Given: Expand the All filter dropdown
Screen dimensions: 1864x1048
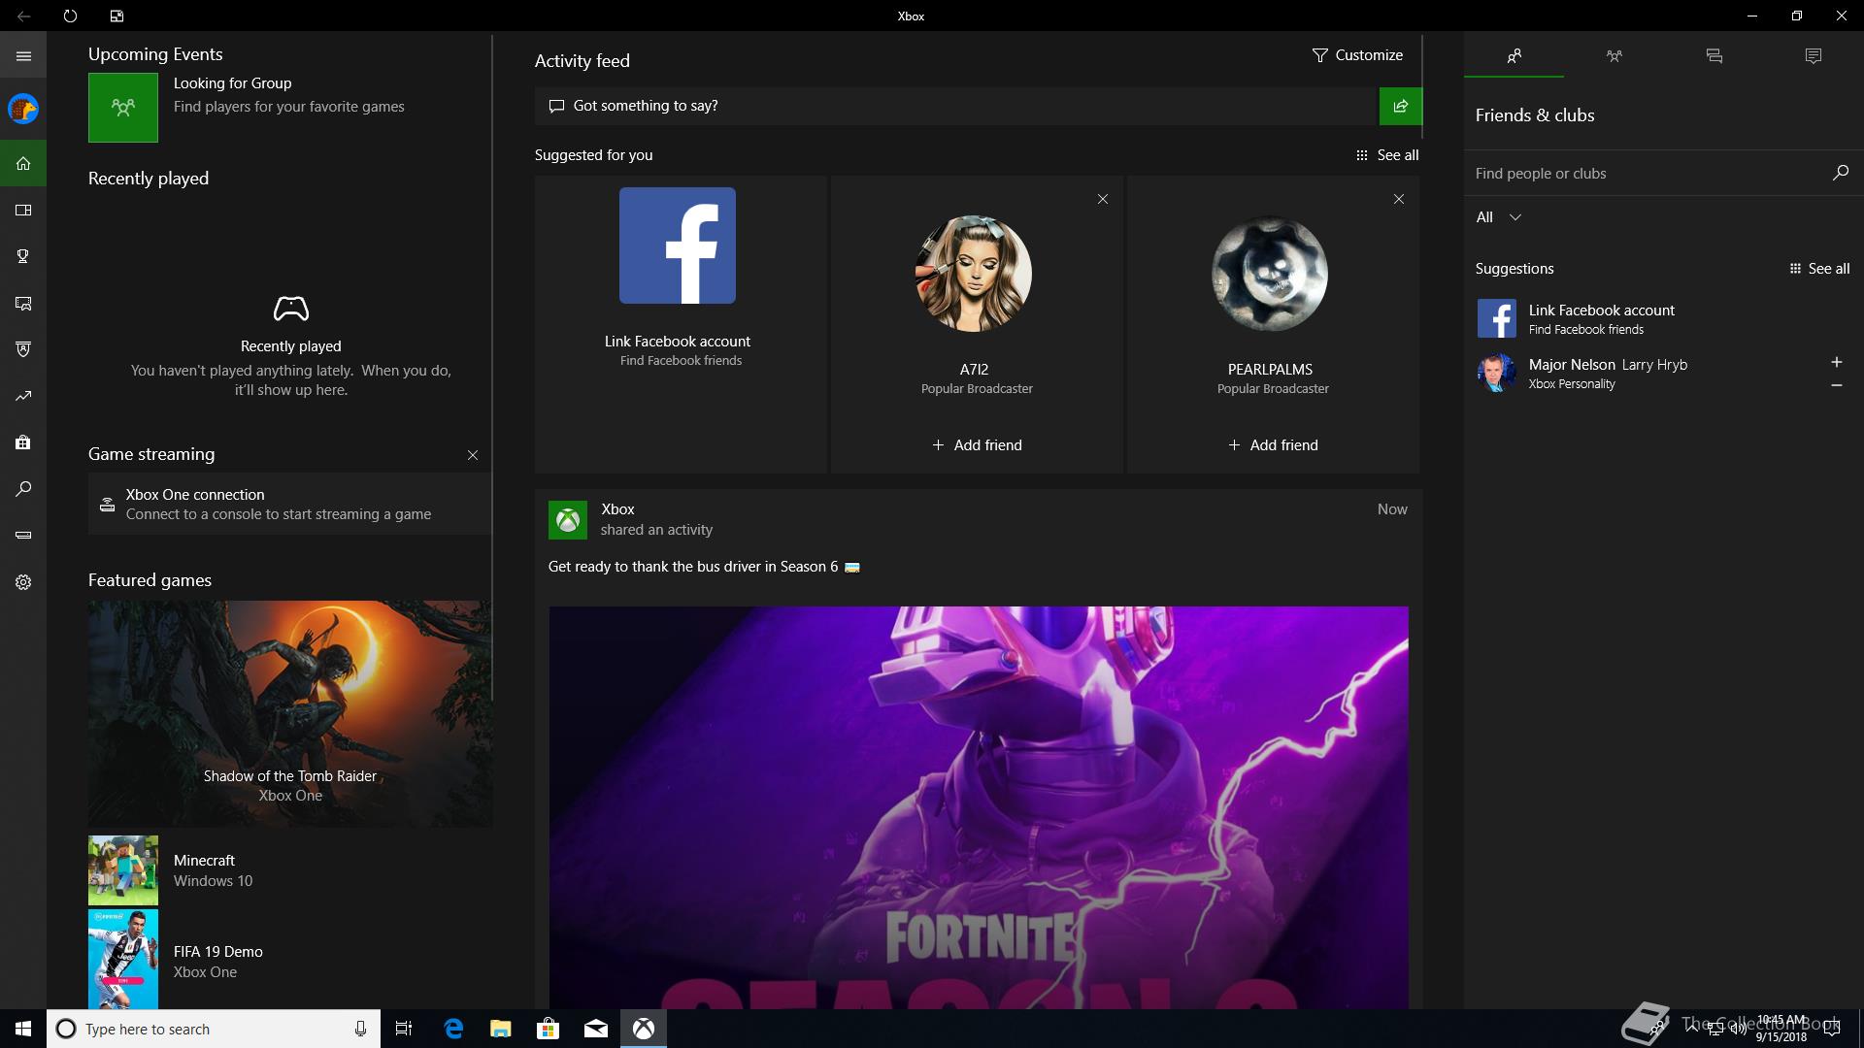Looking at the screenshot, I should coord(1499,217).
